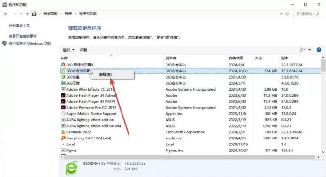Select the 360安全浏览器 row name
326x177 pixels.
click(x=78, y=71)
